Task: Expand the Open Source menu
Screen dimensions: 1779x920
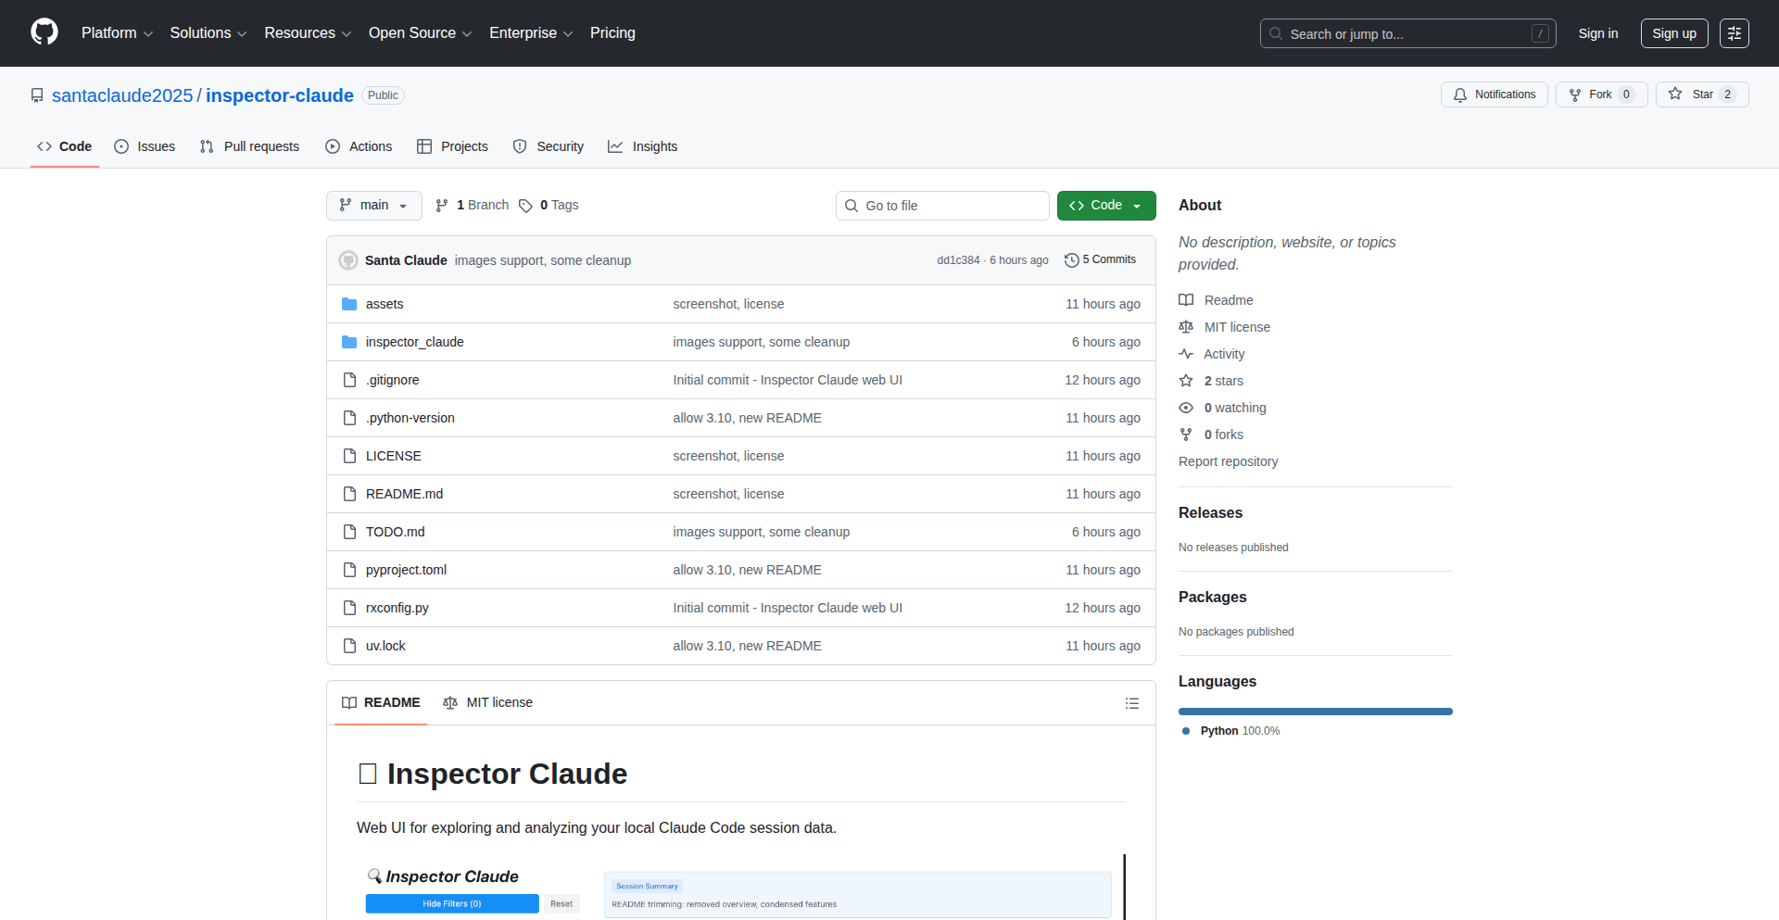Action: [x=420, y=33]
